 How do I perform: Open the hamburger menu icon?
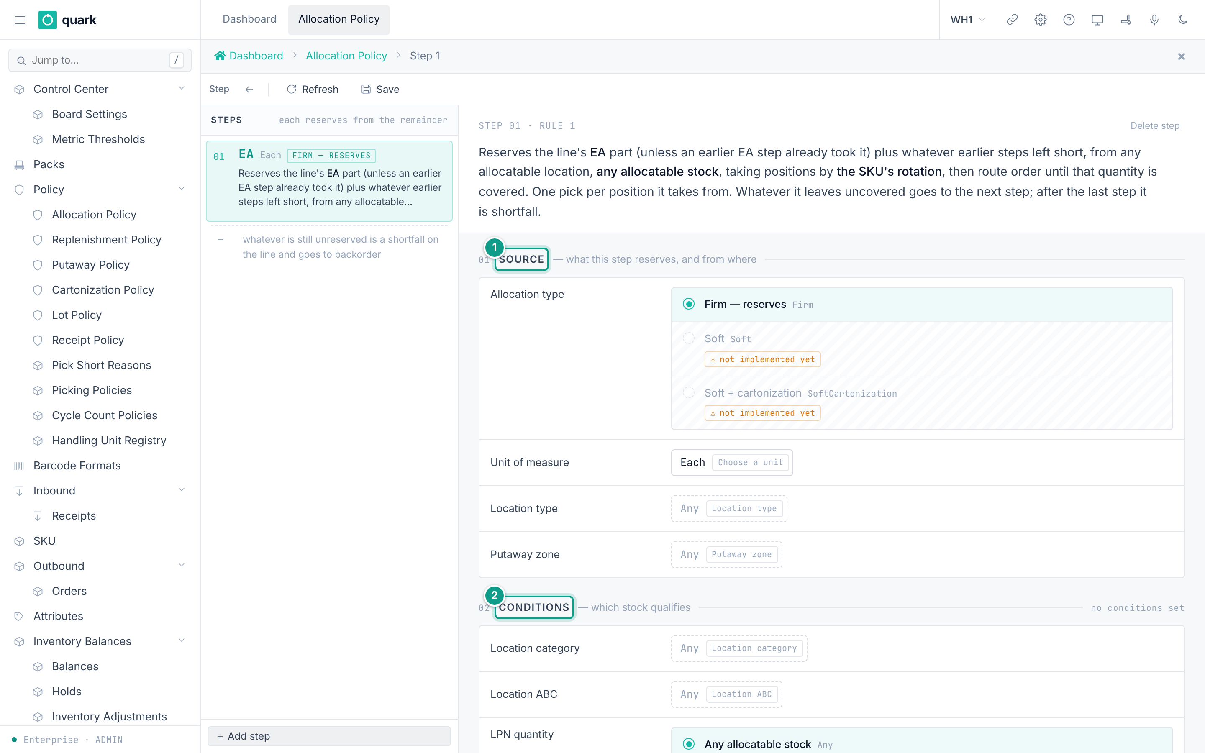[x=20, y=20]
